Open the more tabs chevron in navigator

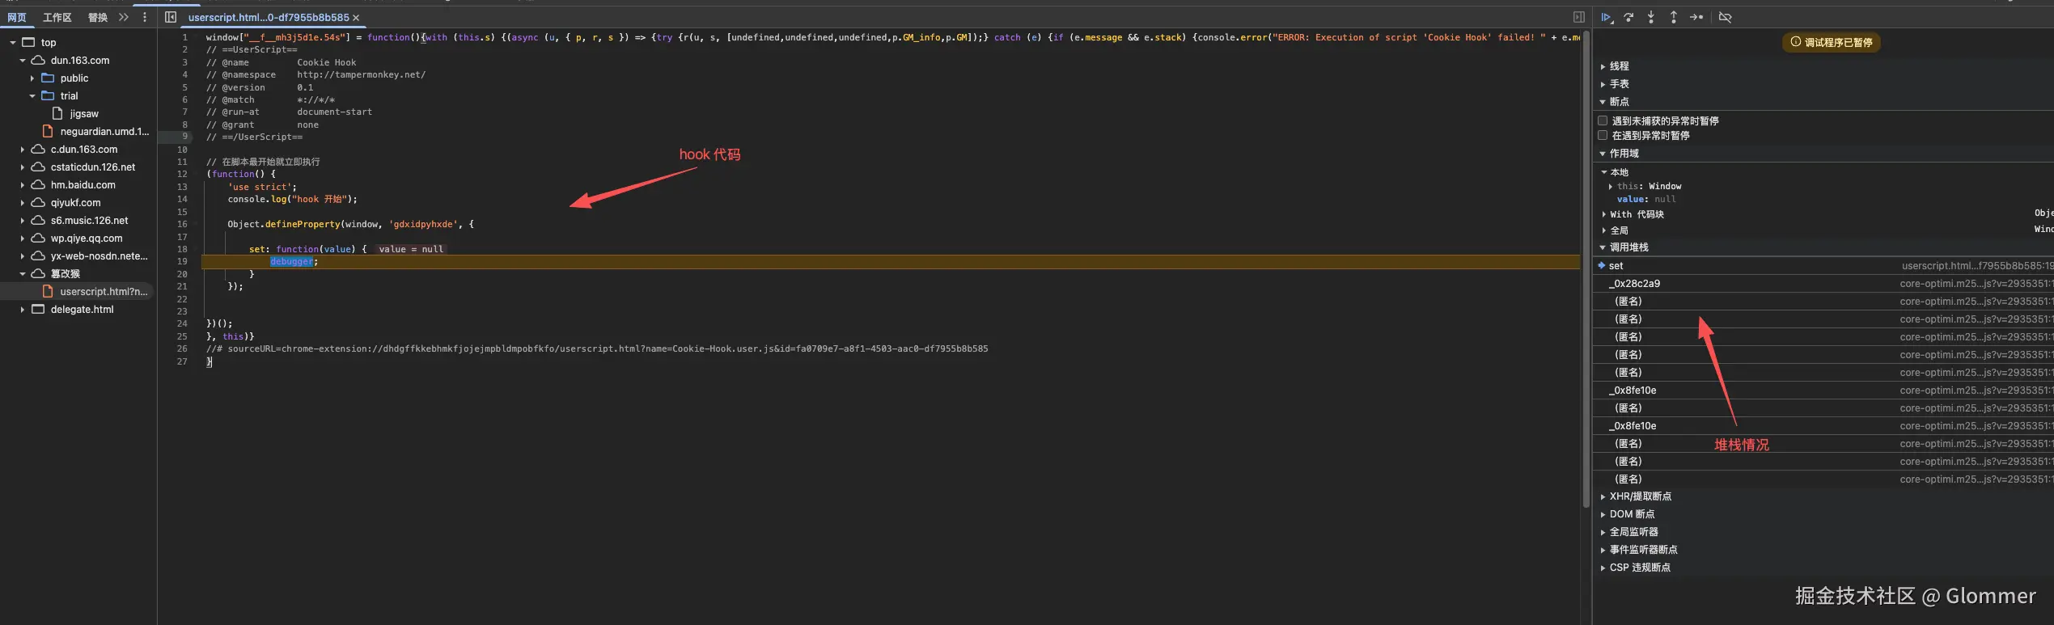124,17
